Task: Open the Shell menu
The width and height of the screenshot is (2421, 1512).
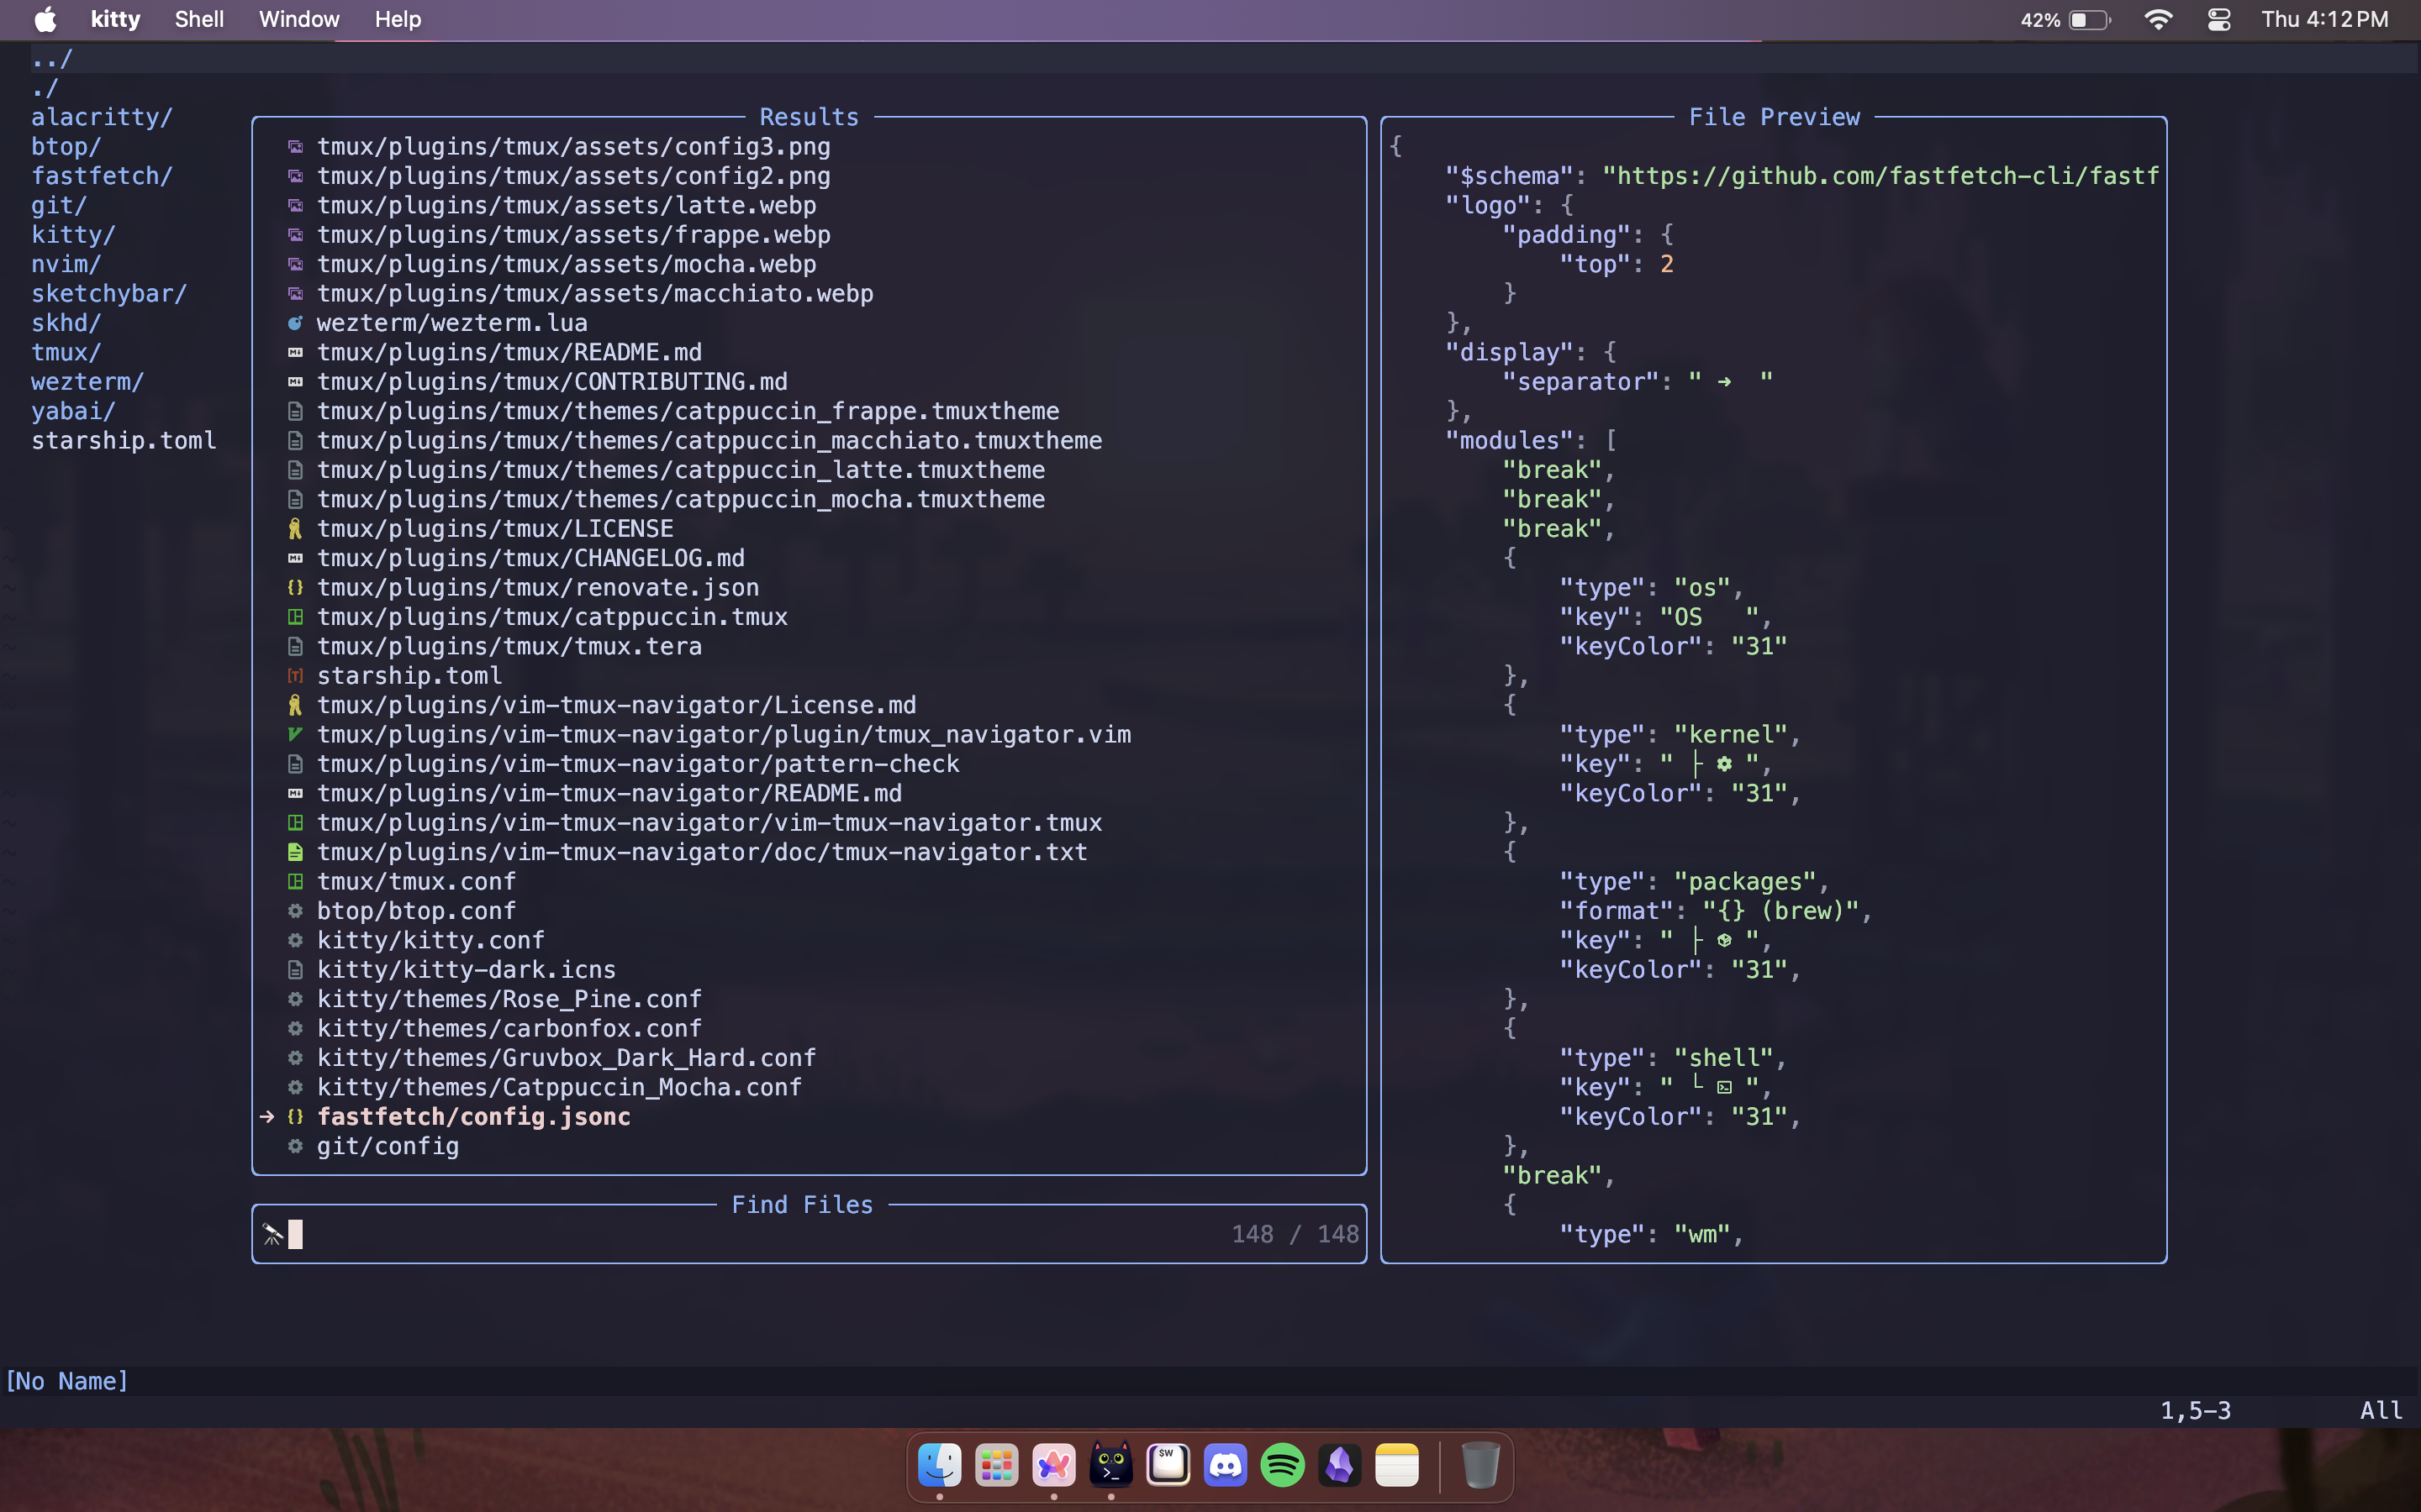Action: [x=199, y=20]
